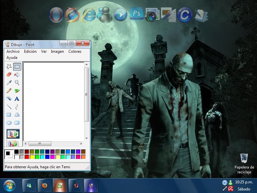Choose the Airbrush spray tool
Image resolution: width=257 pixels, height=193 pixels.
[9, 99]
